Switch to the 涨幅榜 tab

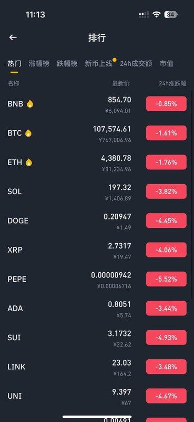[x=39, y=63]
